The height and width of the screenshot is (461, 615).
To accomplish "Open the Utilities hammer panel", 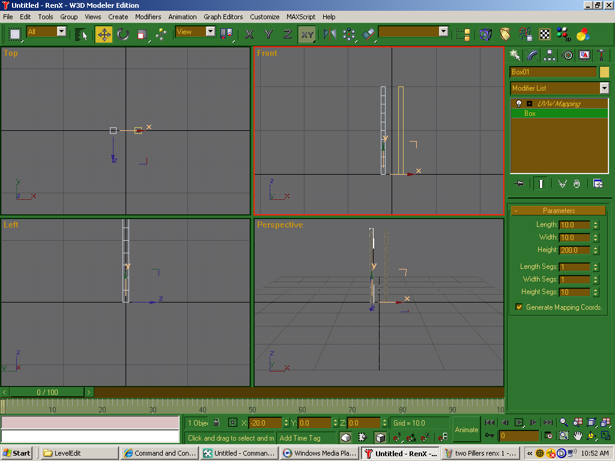I will click(x=601, y=55).
